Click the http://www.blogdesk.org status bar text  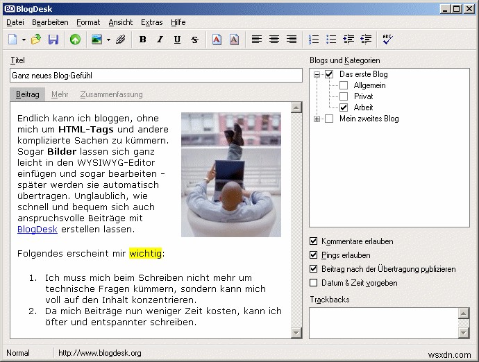pyautogui.click(x=100, y=353)
